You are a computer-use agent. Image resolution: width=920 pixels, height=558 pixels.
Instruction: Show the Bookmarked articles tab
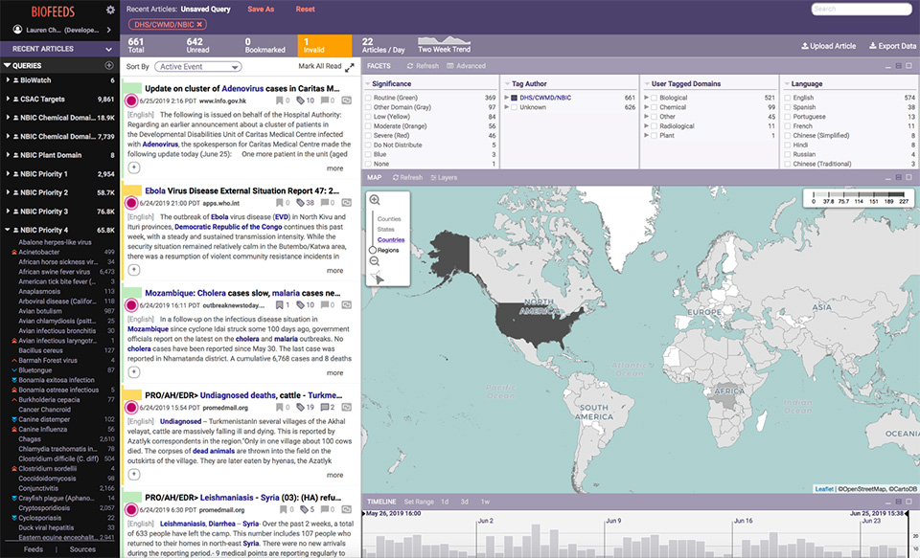coord(267,46)
